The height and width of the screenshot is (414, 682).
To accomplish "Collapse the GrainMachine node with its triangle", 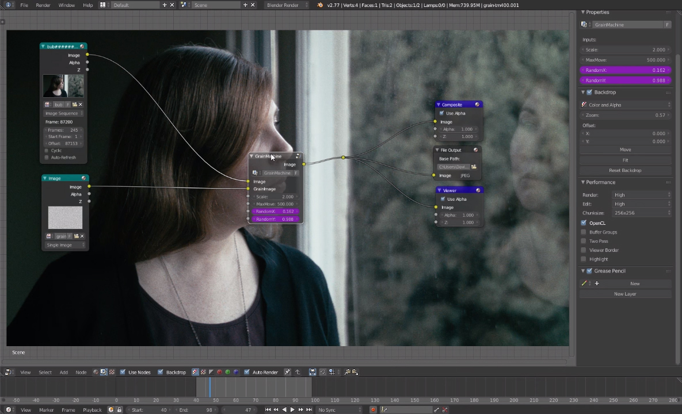I will tap(252, 156).
